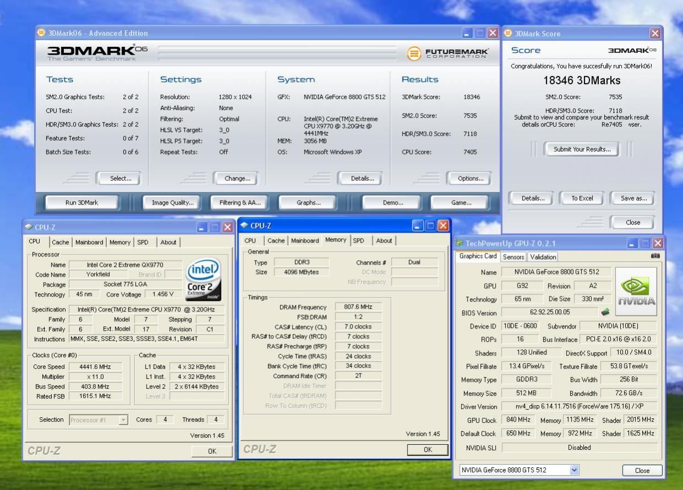Click the GPU-Z screenshot camera icon

655,256
